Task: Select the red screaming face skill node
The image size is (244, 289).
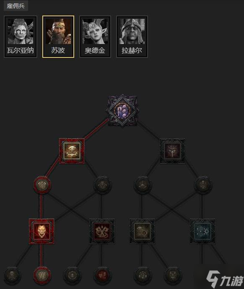Action: (x=42, y=231)
